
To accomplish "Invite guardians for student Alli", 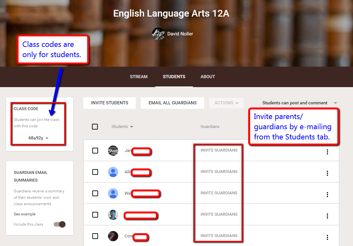I will pos(219,172).
